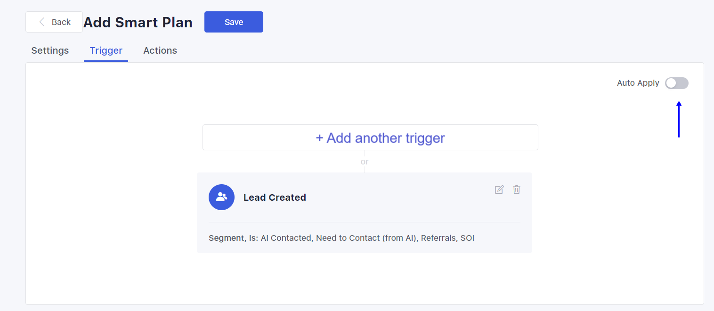
Task: Select the Lead Created trigger card background
Action: coord(365,213)
